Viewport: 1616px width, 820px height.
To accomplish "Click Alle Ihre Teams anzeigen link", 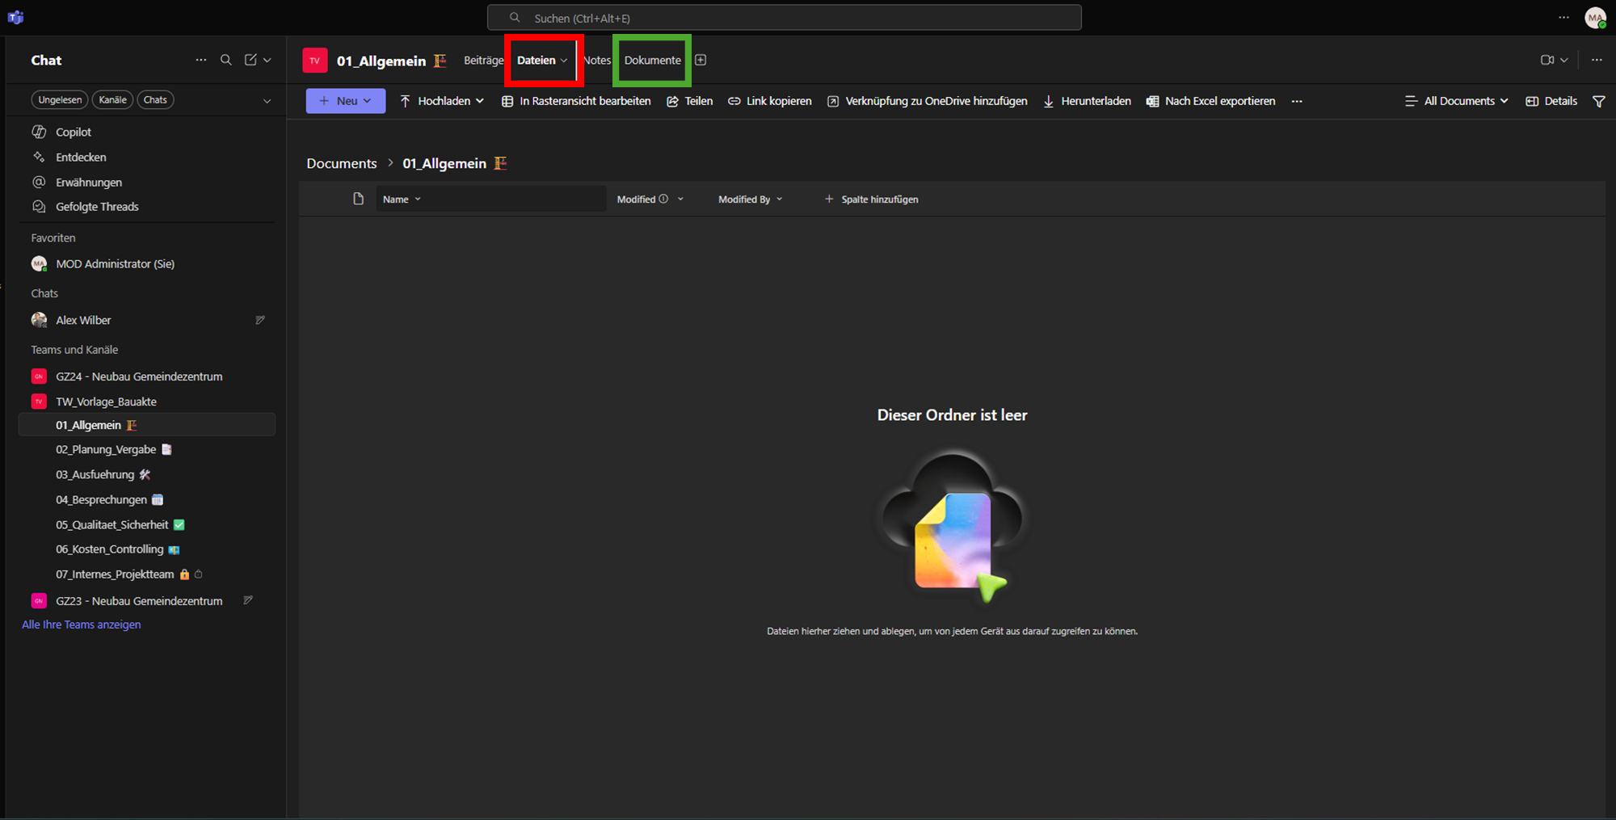I will tap(81, 624).
